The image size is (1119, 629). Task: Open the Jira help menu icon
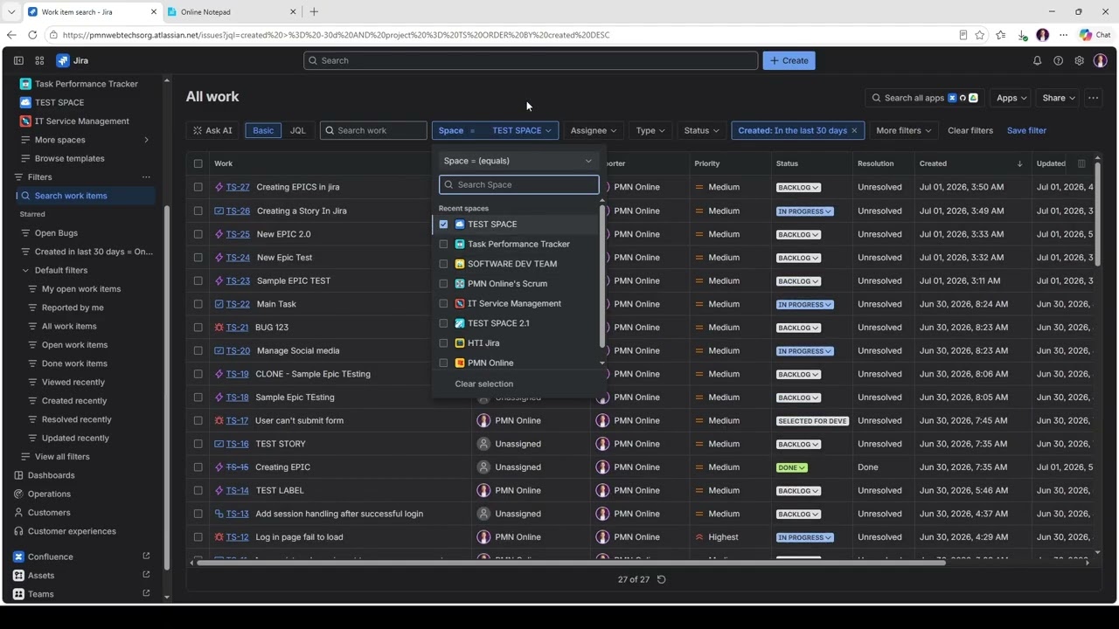[x=1058, y=60]
